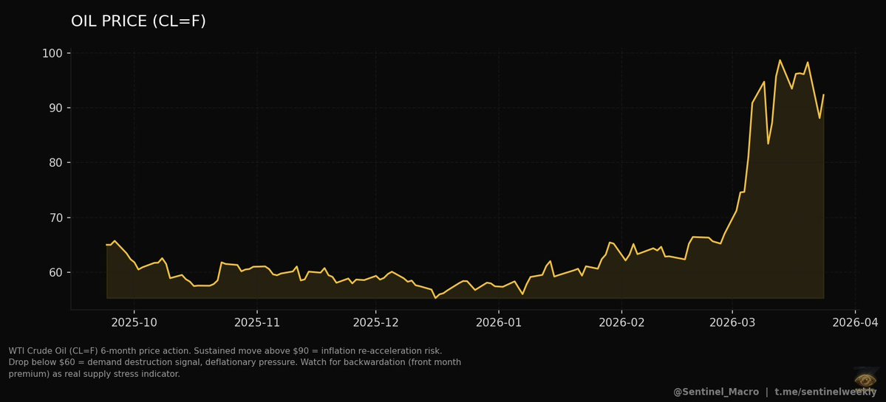Click the y-axis label 80
This screenshot has width=886, height=402.
point(55,163)
